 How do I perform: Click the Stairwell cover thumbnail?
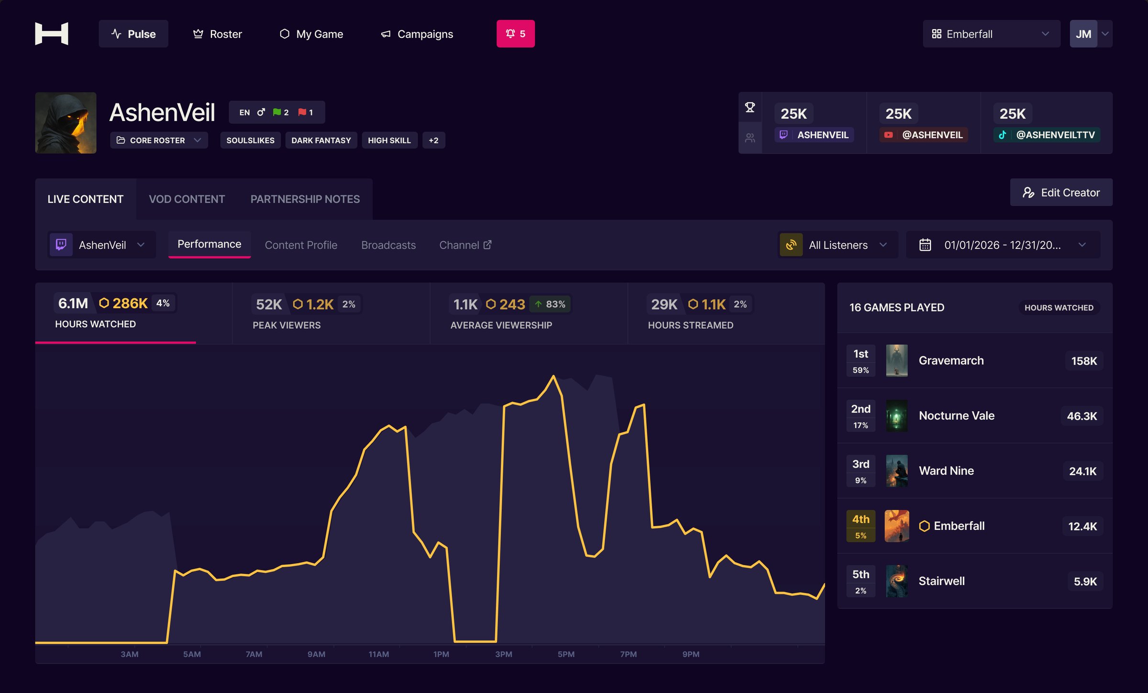click(897, 581)
